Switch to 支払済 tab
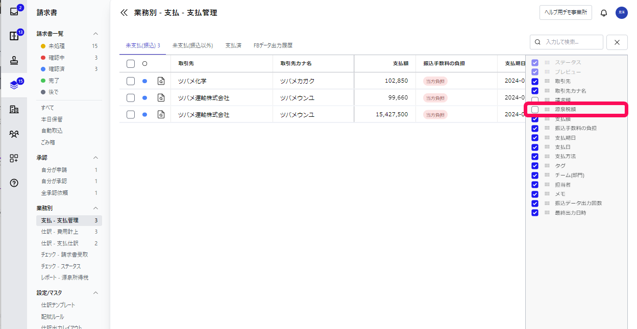 coord(233,45)
